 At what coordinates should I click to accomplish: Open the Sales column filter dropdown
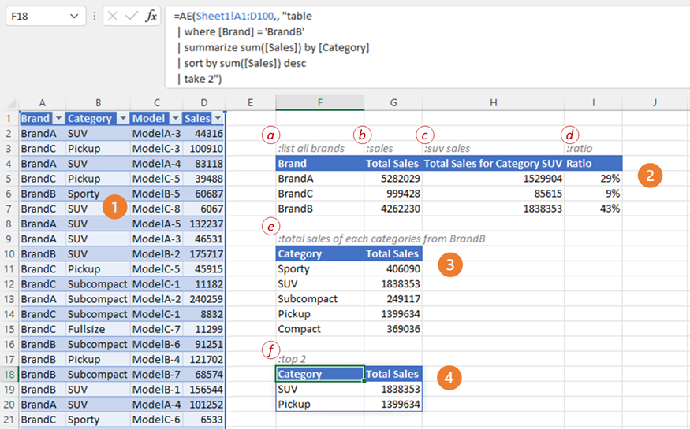(x=218, y=119)
